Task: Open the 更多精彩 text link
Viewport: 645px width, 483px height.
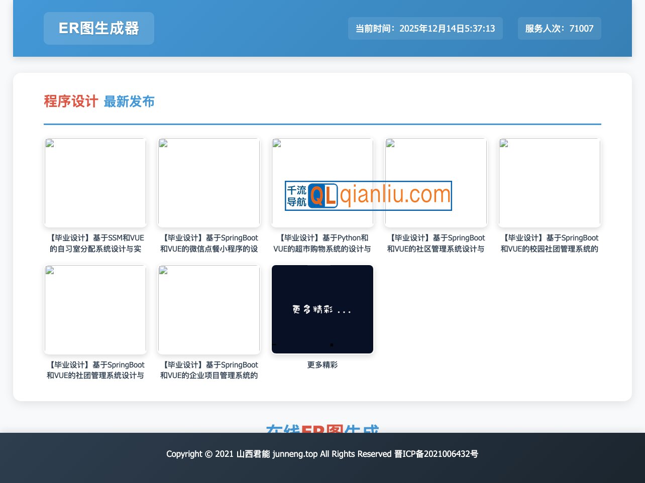Action: click(x=322, y=365)
